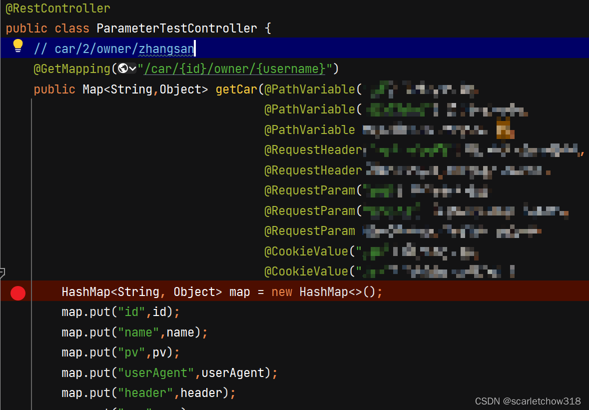Click the new keyword on the HashMap line
The width and height of the screenshot is (589, 410).
[x=281, y=291]
